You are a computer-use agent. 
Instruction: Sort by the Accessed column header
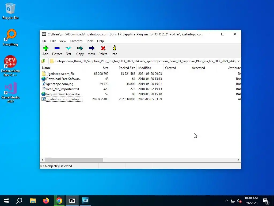[203, 68]
